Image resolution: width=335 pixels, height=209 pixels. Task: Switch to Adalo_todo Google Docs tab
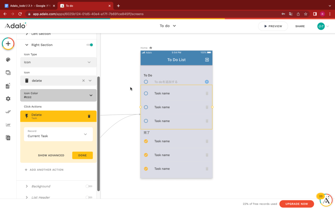(x=29, y=6)
